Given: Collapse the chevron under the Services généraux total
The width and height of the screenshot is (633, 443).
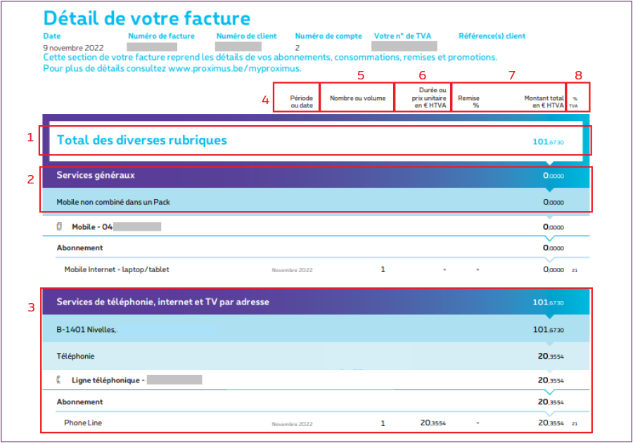Looking at the screenshot, I should 549,188.
